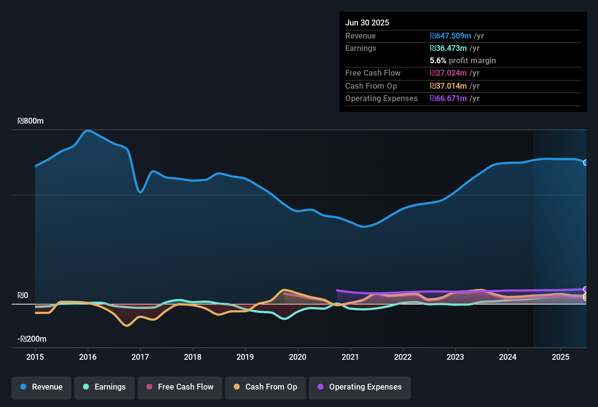This screenshot has height=407, width=598.
Task: Click the ₪800m axis label
Action: point(31,121)
